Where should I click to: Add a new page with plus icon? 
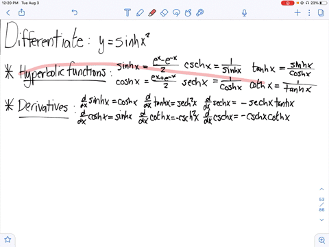297,12
